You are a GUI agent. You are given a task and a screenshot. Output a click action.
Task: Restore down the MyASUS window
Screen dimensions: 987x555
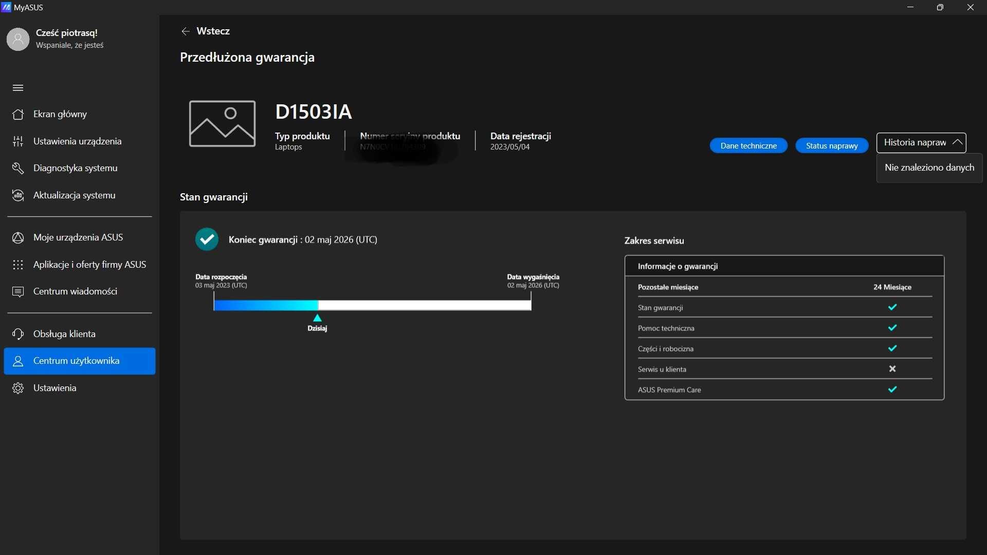(940, 7)
